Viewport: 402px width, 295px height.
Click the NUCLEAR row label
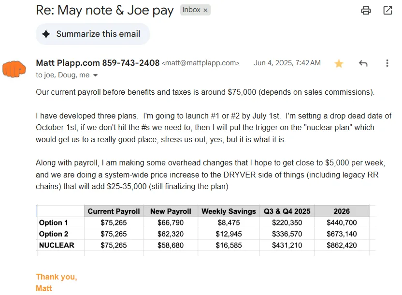[x=57, y=245]
